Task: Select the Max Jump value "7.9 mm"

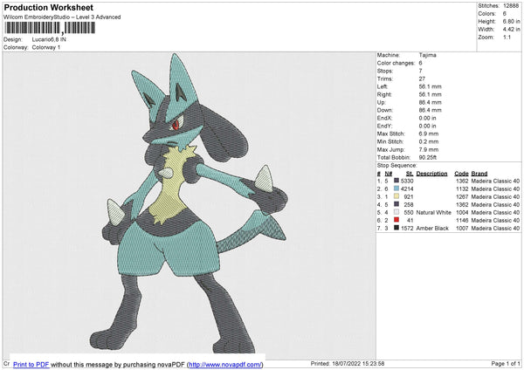Action: (429, 149)
